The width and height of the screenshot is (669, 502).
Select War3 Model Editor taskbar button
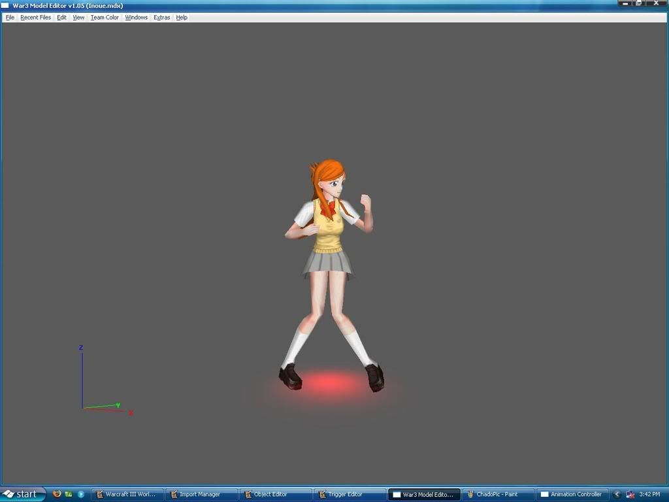pos(423,494)
